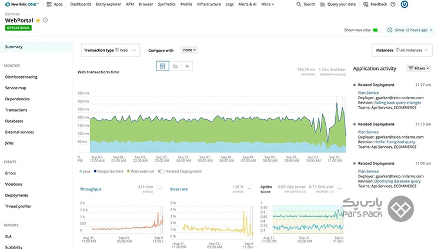The image size is (441, 249).
Task: Open the Error rate chart title
Action: coord(179,189)
